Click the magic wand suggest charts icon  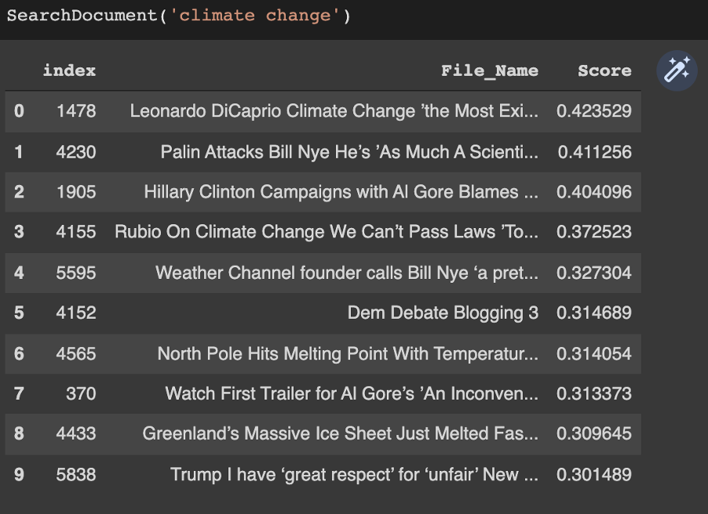point(677,71)
